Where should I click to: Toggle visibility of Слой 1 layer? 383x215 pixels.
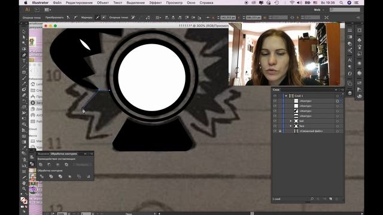click(x=275, y=96)
